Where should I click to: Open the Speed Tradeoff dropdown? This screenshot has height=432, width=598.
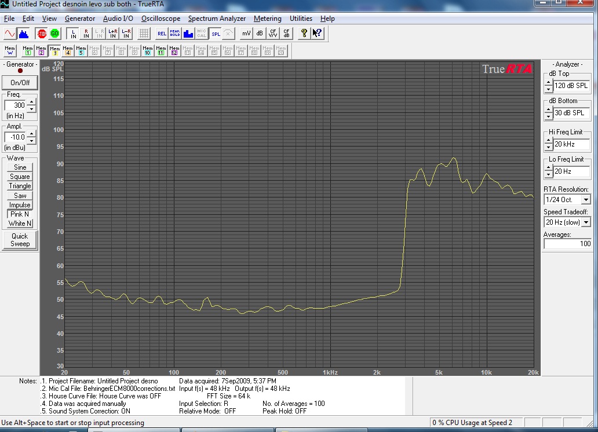tap(586, 222)
